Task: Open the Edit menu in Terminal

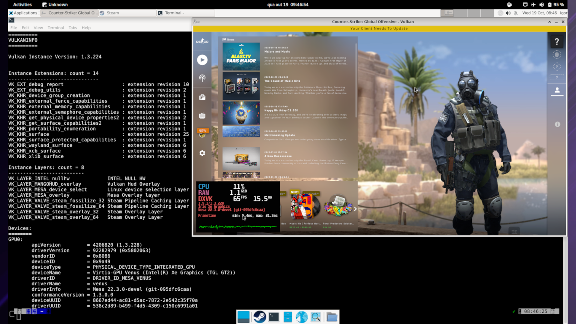Action: point(25,28)
